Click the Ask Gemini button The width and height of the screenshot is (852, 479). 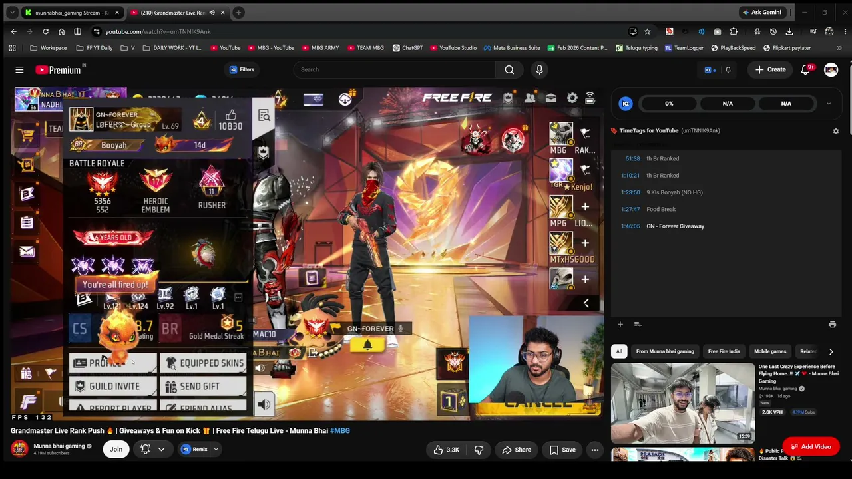tap(763, 12)
